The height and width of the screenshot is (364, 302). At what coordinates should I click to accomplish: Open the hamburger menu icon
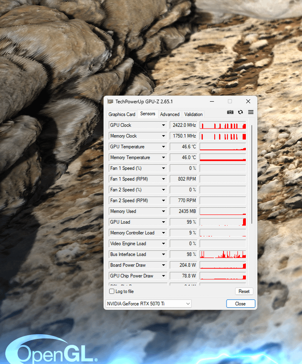point(251,112)
